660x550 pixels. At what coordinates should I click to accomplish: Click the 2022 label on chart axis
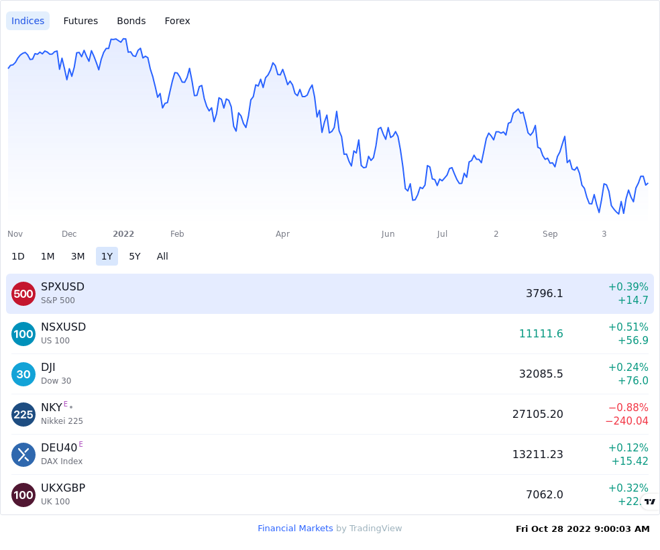[123, 234]
